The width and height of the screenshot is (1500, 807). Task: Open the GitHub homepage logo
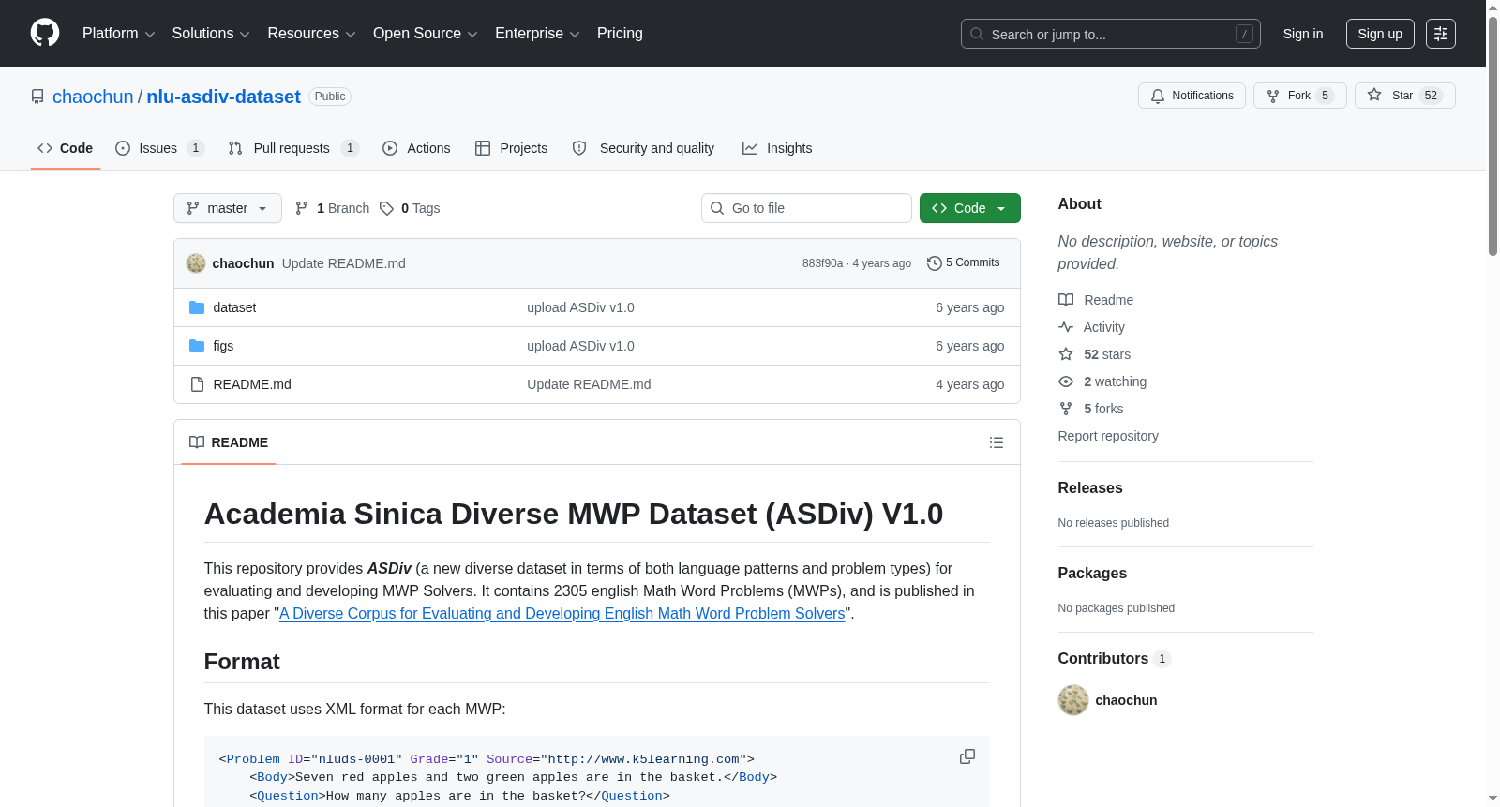[x=45, y=33]
